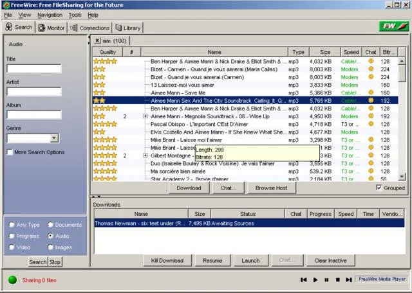Click the play button in media player
Screen dimensions: 412x293
click(x=315, y=280)
